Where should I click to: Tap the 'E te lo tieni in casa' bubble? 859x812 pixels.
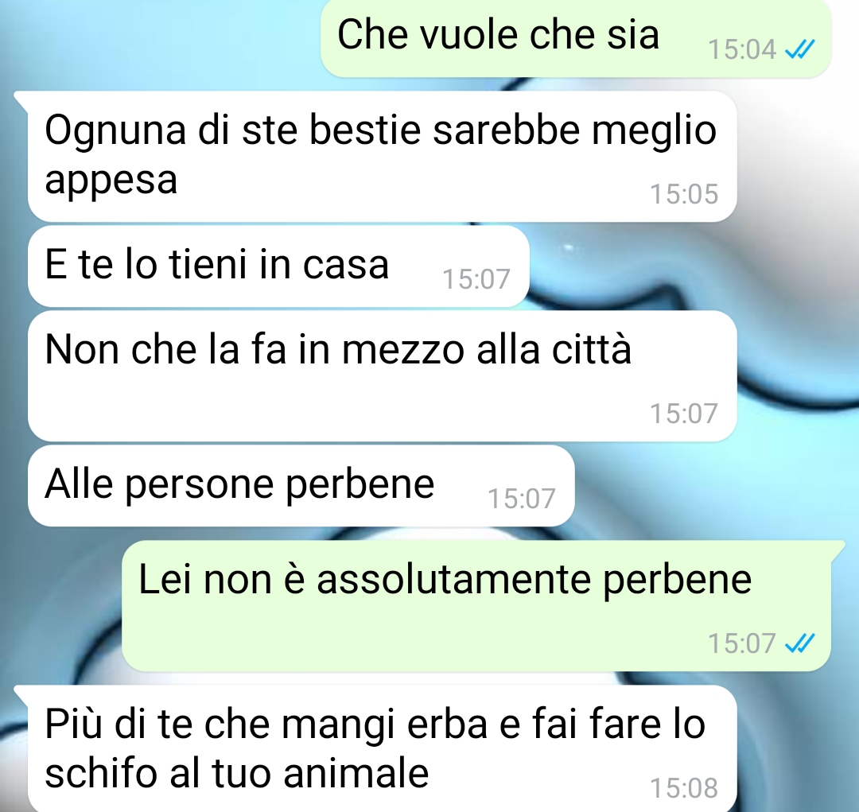pyautogui.click(x=278, y=266)
